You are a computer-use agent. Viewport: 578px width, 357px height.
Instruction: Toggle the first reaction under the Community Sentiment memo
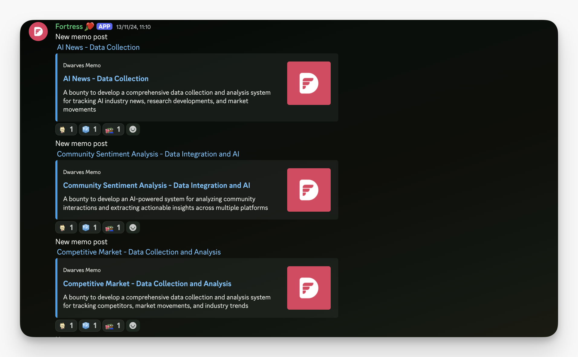pyautogui.click(x=66, y=227)
